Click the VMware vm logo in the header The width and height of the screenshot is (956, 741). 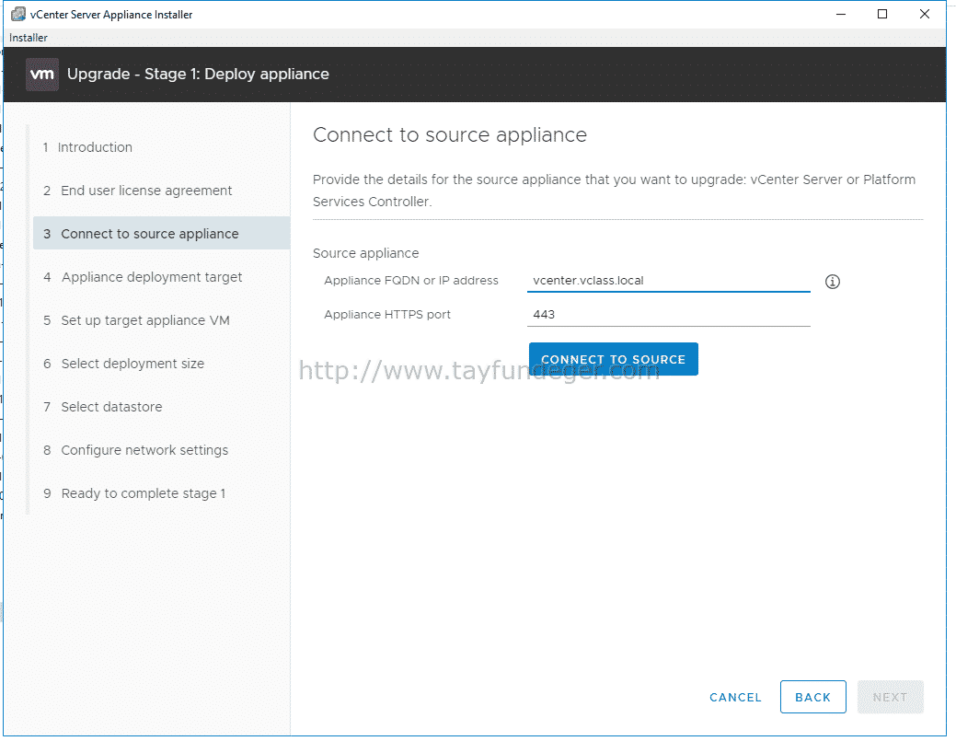(x=42, y=75)
